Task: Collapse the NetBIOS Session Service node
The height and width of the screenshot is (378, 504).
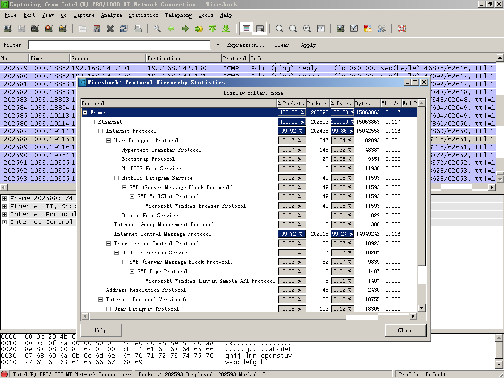Action: point(116,252)
